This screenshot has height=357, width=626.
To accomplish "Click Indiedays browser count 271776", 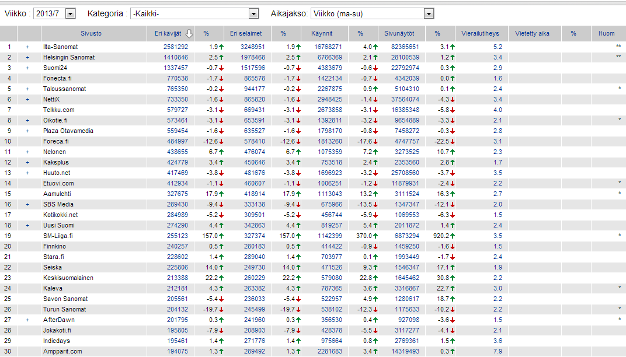I will (255, 341).
